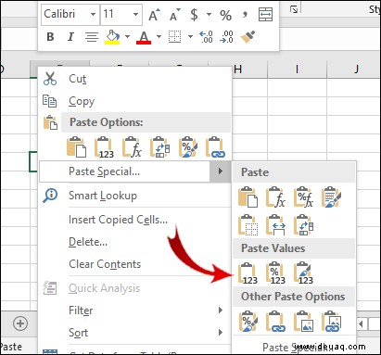Open the font size 11 dropdown
Image resolution: width=381 pixels, height=355 pixels.
tap(135, 14)
